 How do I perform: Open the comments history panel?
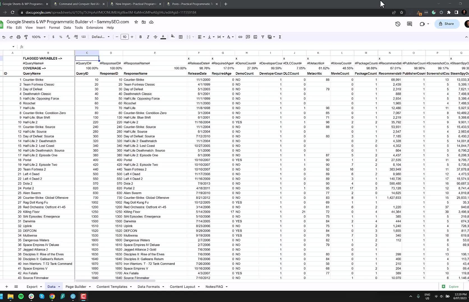[410, 24]
